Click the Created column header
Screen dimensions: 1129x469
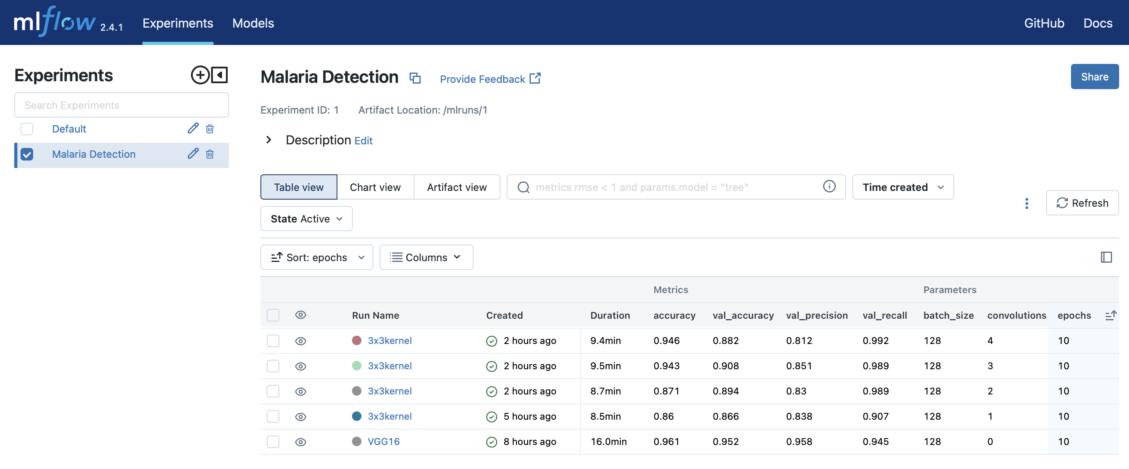click(504, 315)
